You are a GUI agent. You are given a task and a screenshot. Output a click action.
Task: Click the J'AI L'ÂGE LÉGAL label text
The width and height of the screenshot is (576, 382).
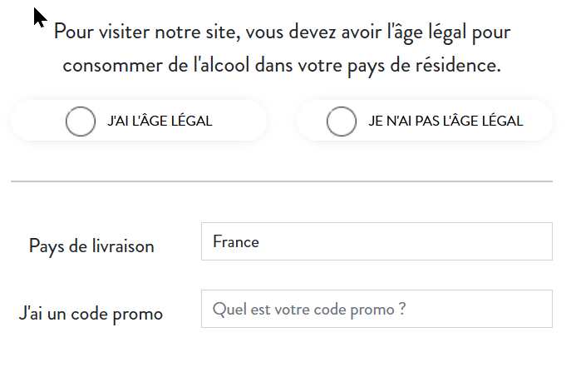160,121
